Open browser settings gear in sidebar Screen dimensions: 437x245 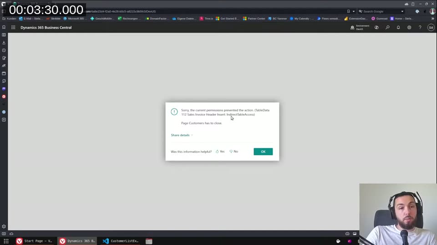(4, 226)
